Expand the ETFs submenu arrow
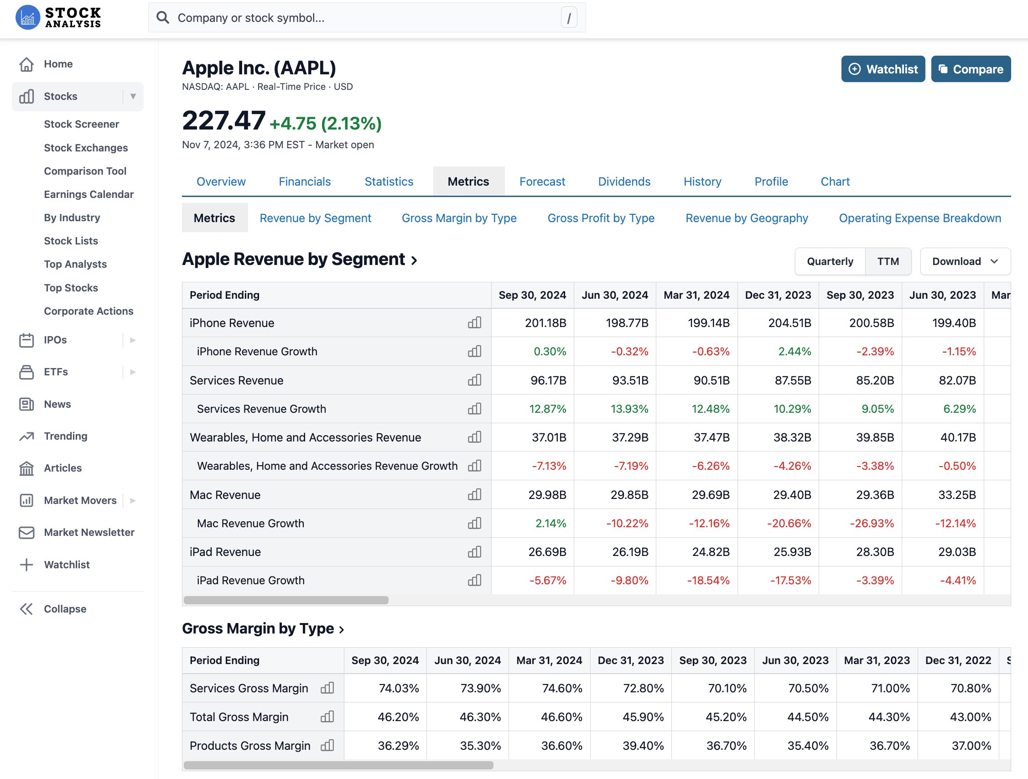This screenshot has height=779, width=1028. 133,372
